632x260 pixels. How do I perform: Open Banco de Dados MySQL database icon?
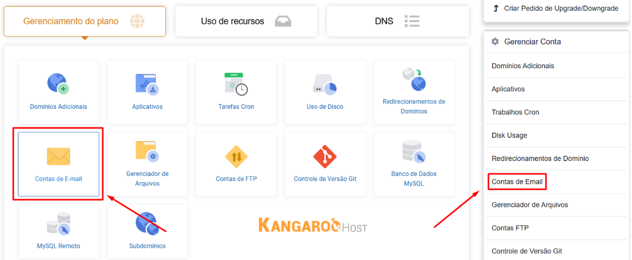(x=414, y=152)
